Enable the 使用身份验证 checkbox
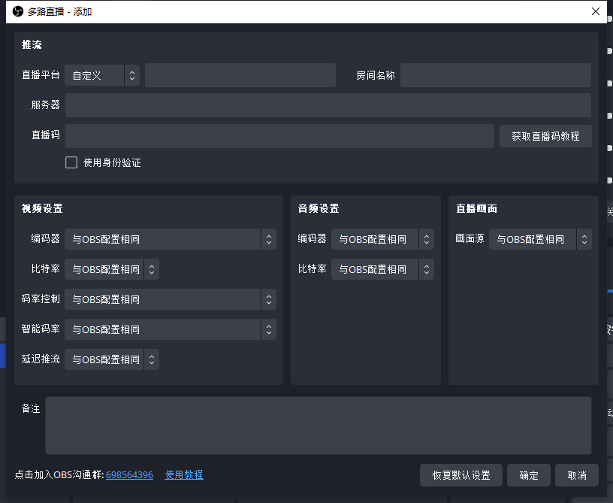The width and height of the screenshot is (613, 503). tap(71, 162)
